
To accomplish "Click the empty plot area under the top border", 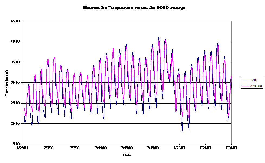I will pyautogui.click(x=81, y=35).
